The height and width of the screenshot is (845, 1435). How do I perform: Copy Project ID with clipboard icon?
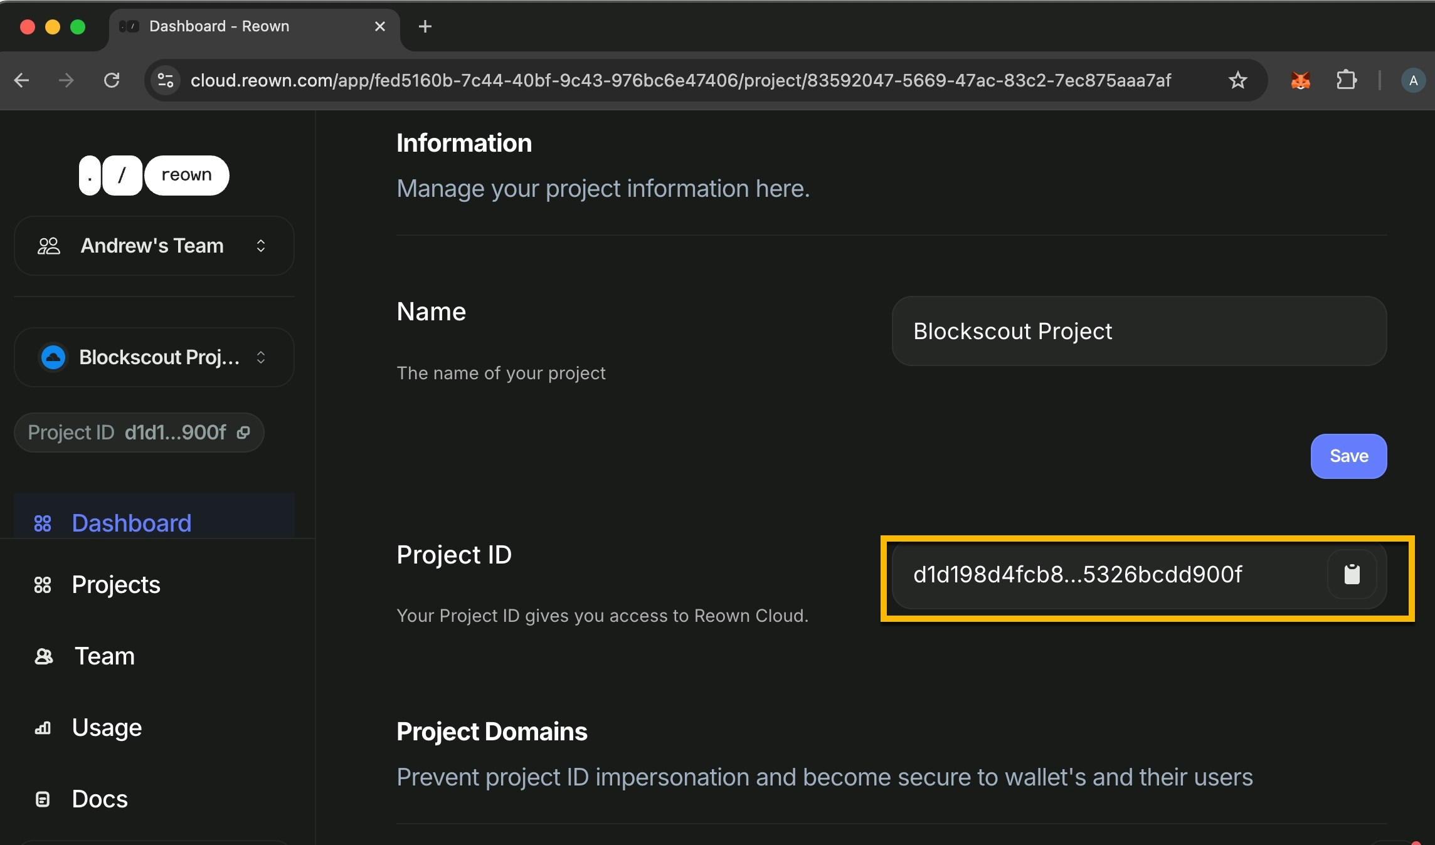(x=1352, y=574)
